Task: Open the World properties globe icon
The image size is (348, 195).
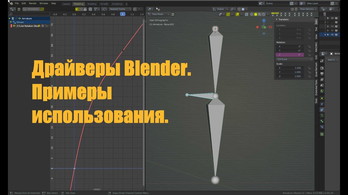Action: point(322,91)
